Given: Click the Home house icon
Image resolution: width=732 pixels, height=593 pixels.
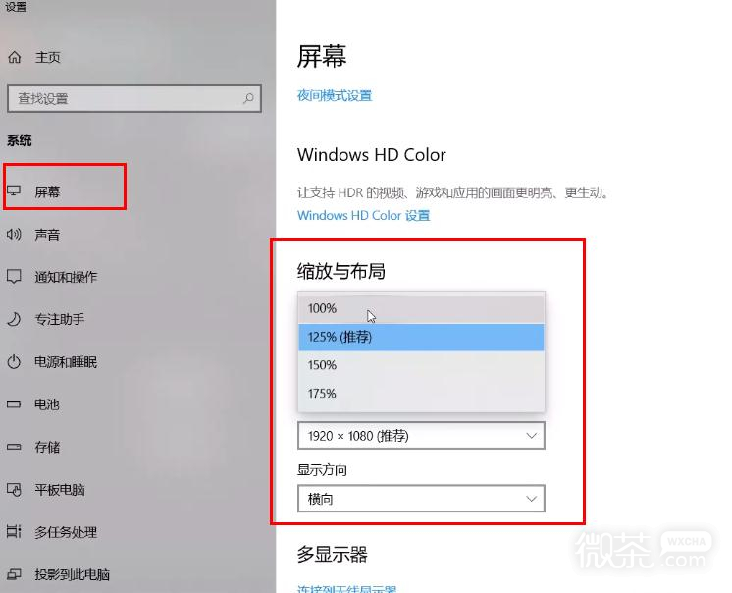Looking at the screenshot, I should (15, 57).
